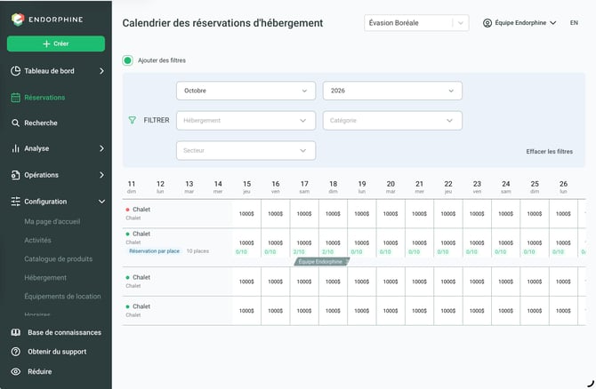Click the Réservations calendar icon
The image size is (596, 389).
(16, 98)
